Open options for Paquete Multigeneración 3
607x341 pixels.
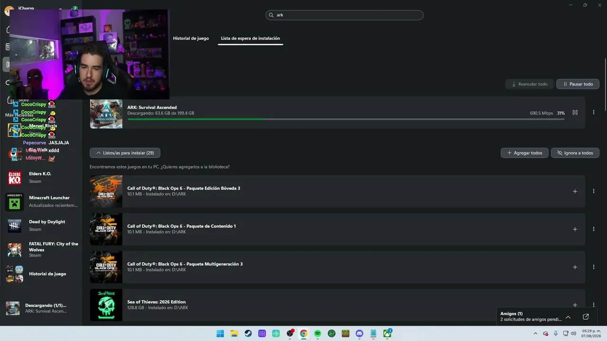click(594, 267)
